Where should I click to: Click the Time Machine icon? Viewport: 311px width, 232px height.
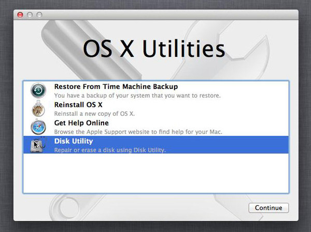[38, 90]
